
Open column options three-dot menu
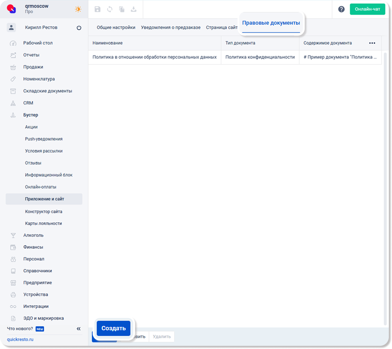(x=372, y=43)
